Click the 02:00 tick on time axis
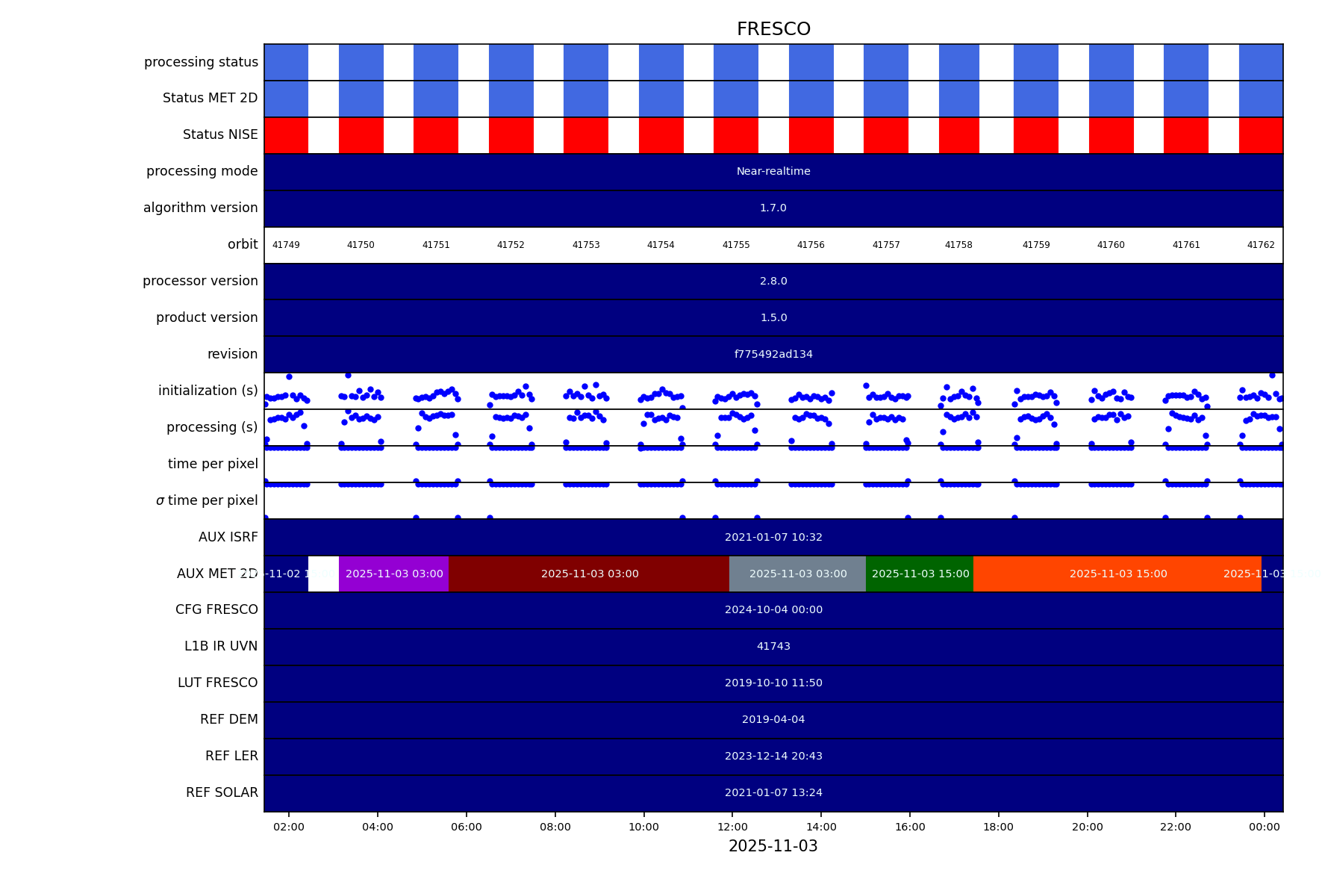1322x882 pixels. (289, 827)
